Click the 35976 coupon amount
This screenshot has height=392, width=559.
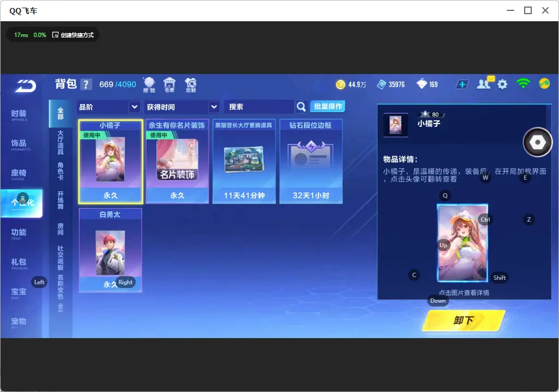(x=397, y=84)
